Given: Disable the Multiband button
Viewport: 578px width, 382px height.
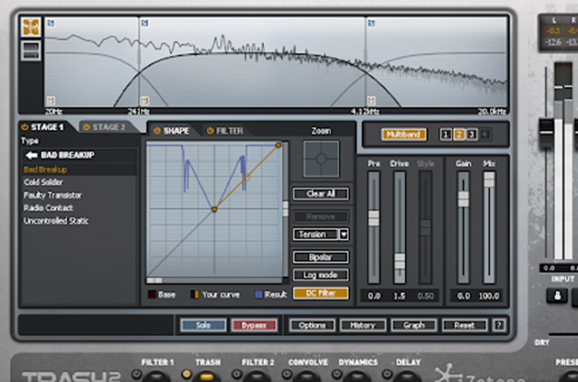Looking at the screenshot, I should [x=404, y=134].
